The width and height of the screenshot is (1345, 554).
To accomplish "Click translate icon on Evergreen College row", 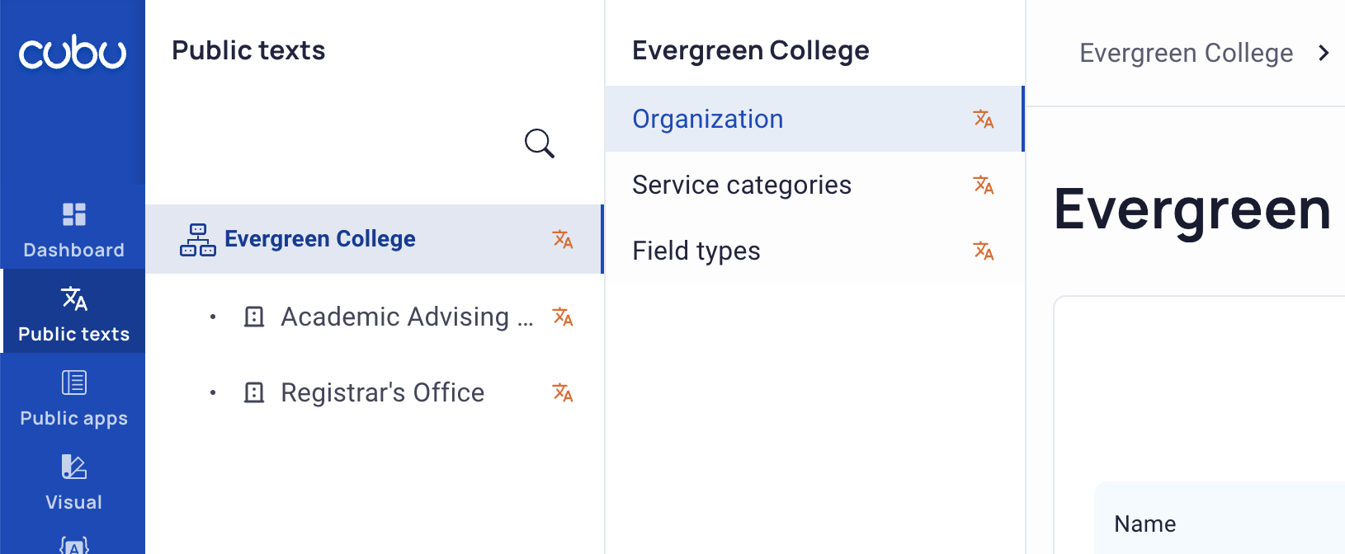I will coord(563,239).
